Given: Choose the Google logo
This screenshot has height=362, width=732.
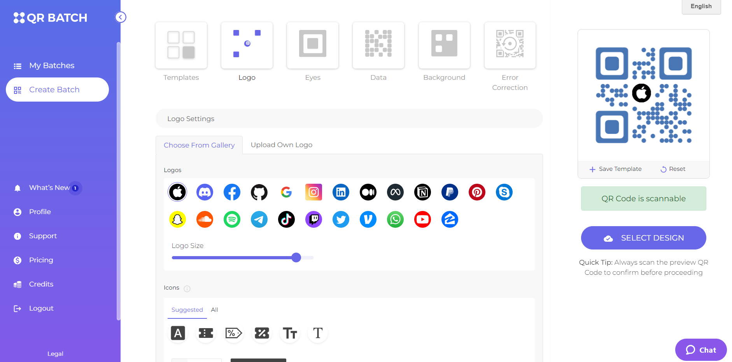Looking at the screenshot, I should click(x=286, y=192).
